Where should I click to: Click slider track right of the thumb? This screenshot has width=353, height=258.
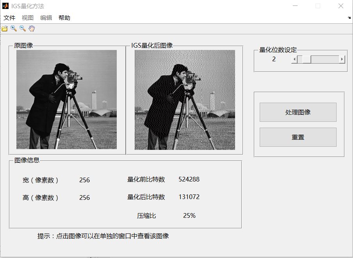click(325, 59)
